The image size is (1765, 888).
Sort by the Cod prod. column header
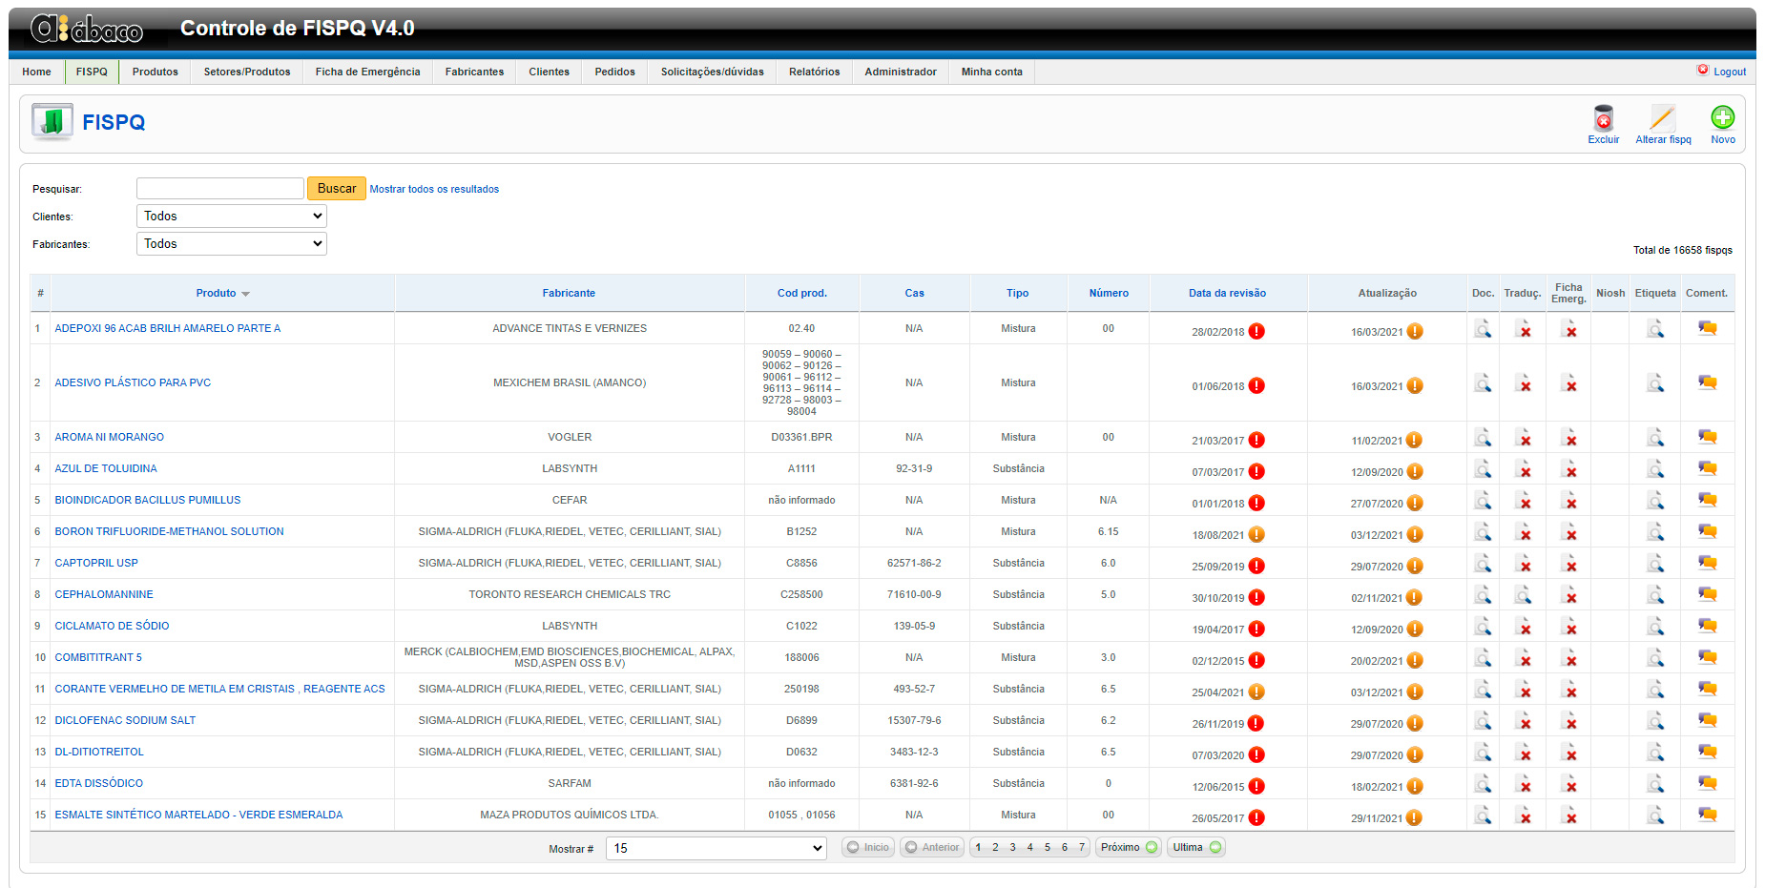pyautogui.click(x=801, y=294)
